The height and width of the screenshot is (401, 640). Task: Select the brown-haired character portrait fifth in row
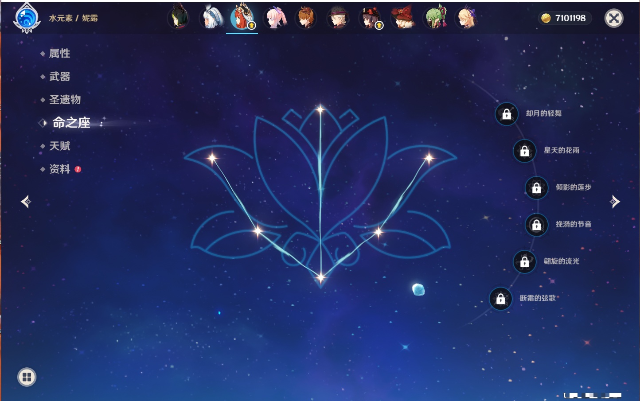pos(306,18)
